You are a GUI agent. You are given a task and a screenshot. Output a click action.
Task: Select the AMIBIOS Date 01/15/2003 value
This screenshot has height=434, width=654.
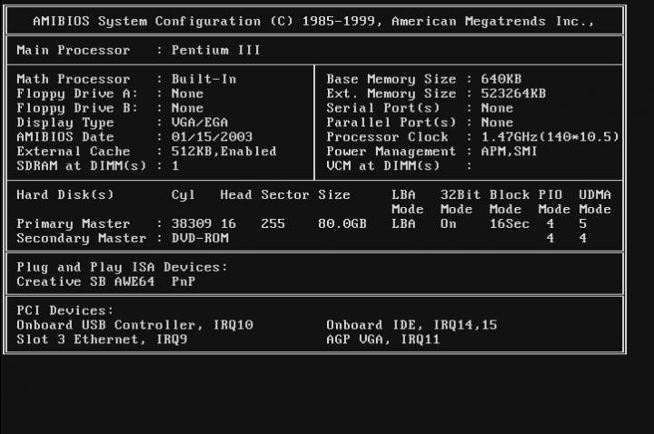[212, 137]
